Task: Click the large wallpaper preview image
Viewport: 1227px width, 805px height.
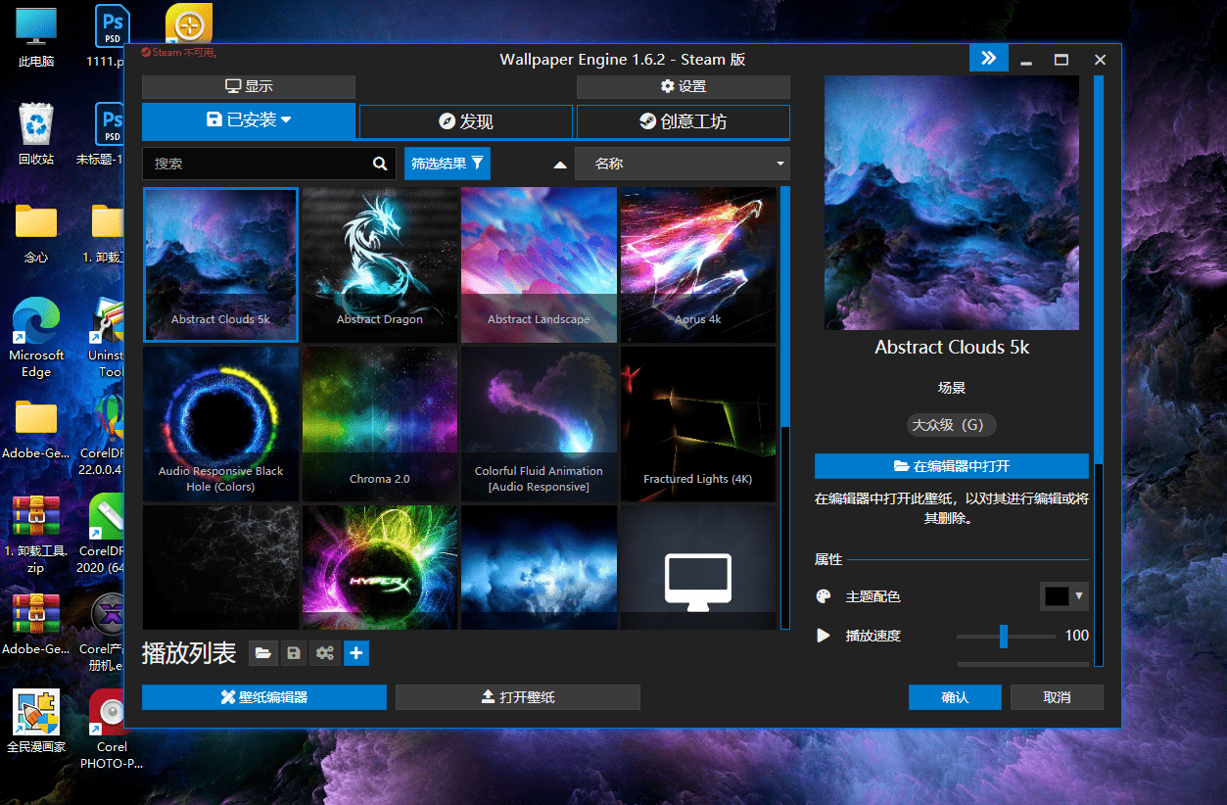Action: pos(952,203)
